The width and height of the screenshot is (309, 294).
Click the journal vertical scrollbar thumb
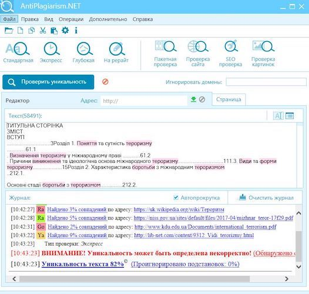click(x=299, y=246)
